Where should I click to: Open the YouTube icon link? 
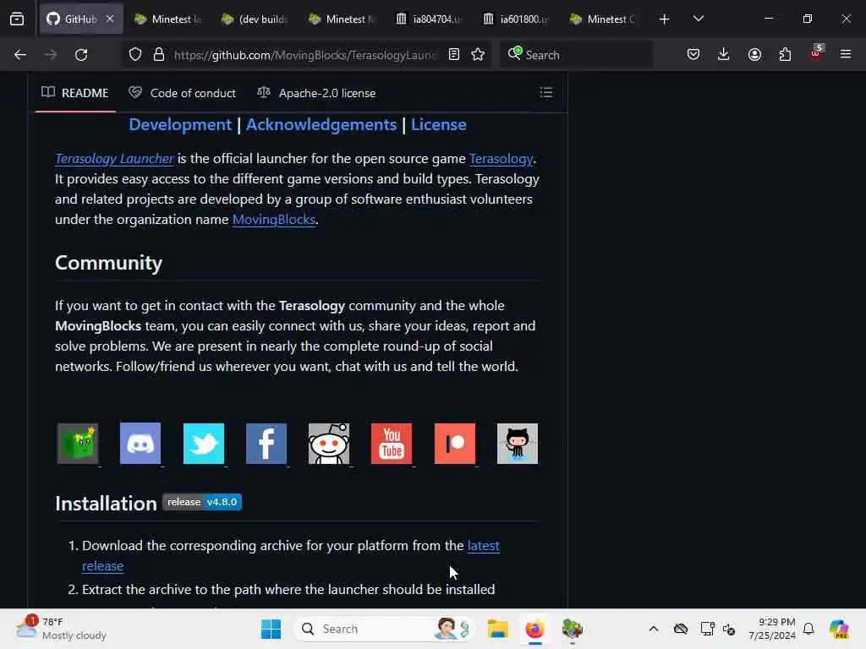click(x=392, y=443)
